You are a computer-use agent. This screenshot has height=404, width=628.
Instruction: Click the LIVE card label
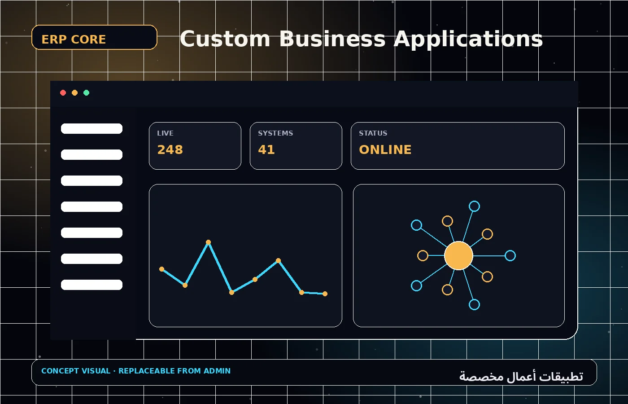(165, 133)
